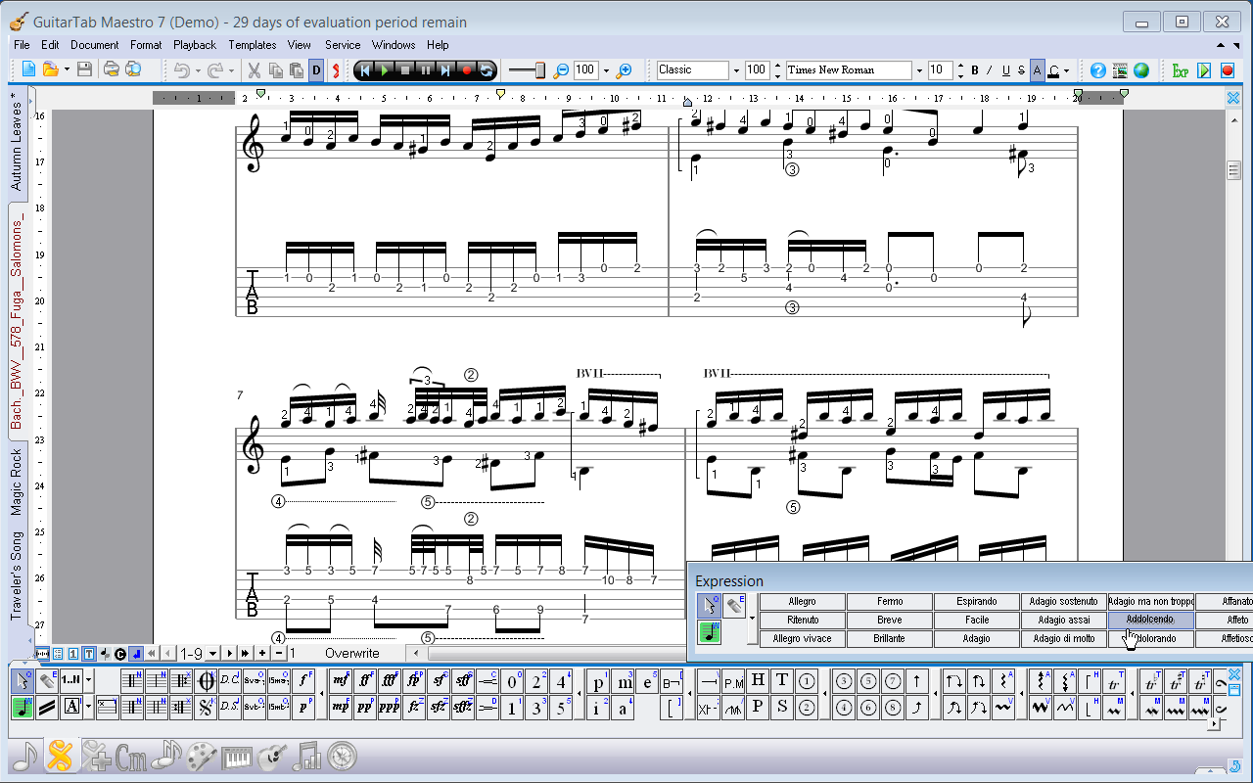The image size is (1253, 783).
Task: Click the red Record button in the transport
Action: 467,70
